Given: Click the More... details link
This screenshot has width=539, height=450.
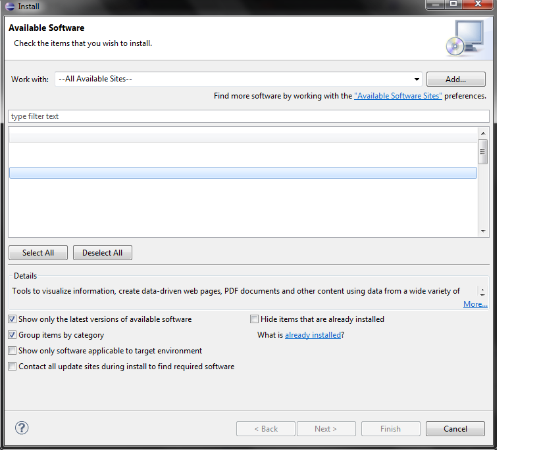Looking at the screenshot, I should tap(475, 304).
